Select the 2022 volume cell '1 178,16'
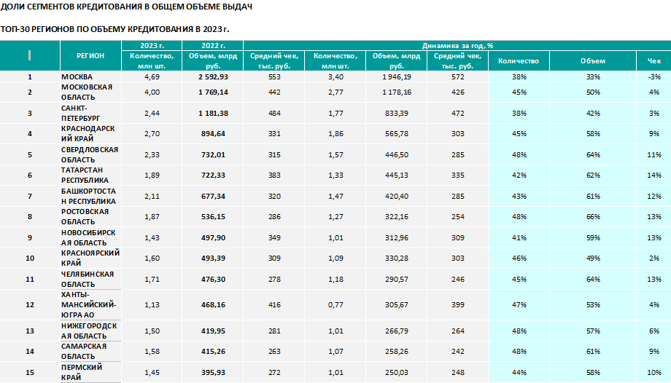 397,92
